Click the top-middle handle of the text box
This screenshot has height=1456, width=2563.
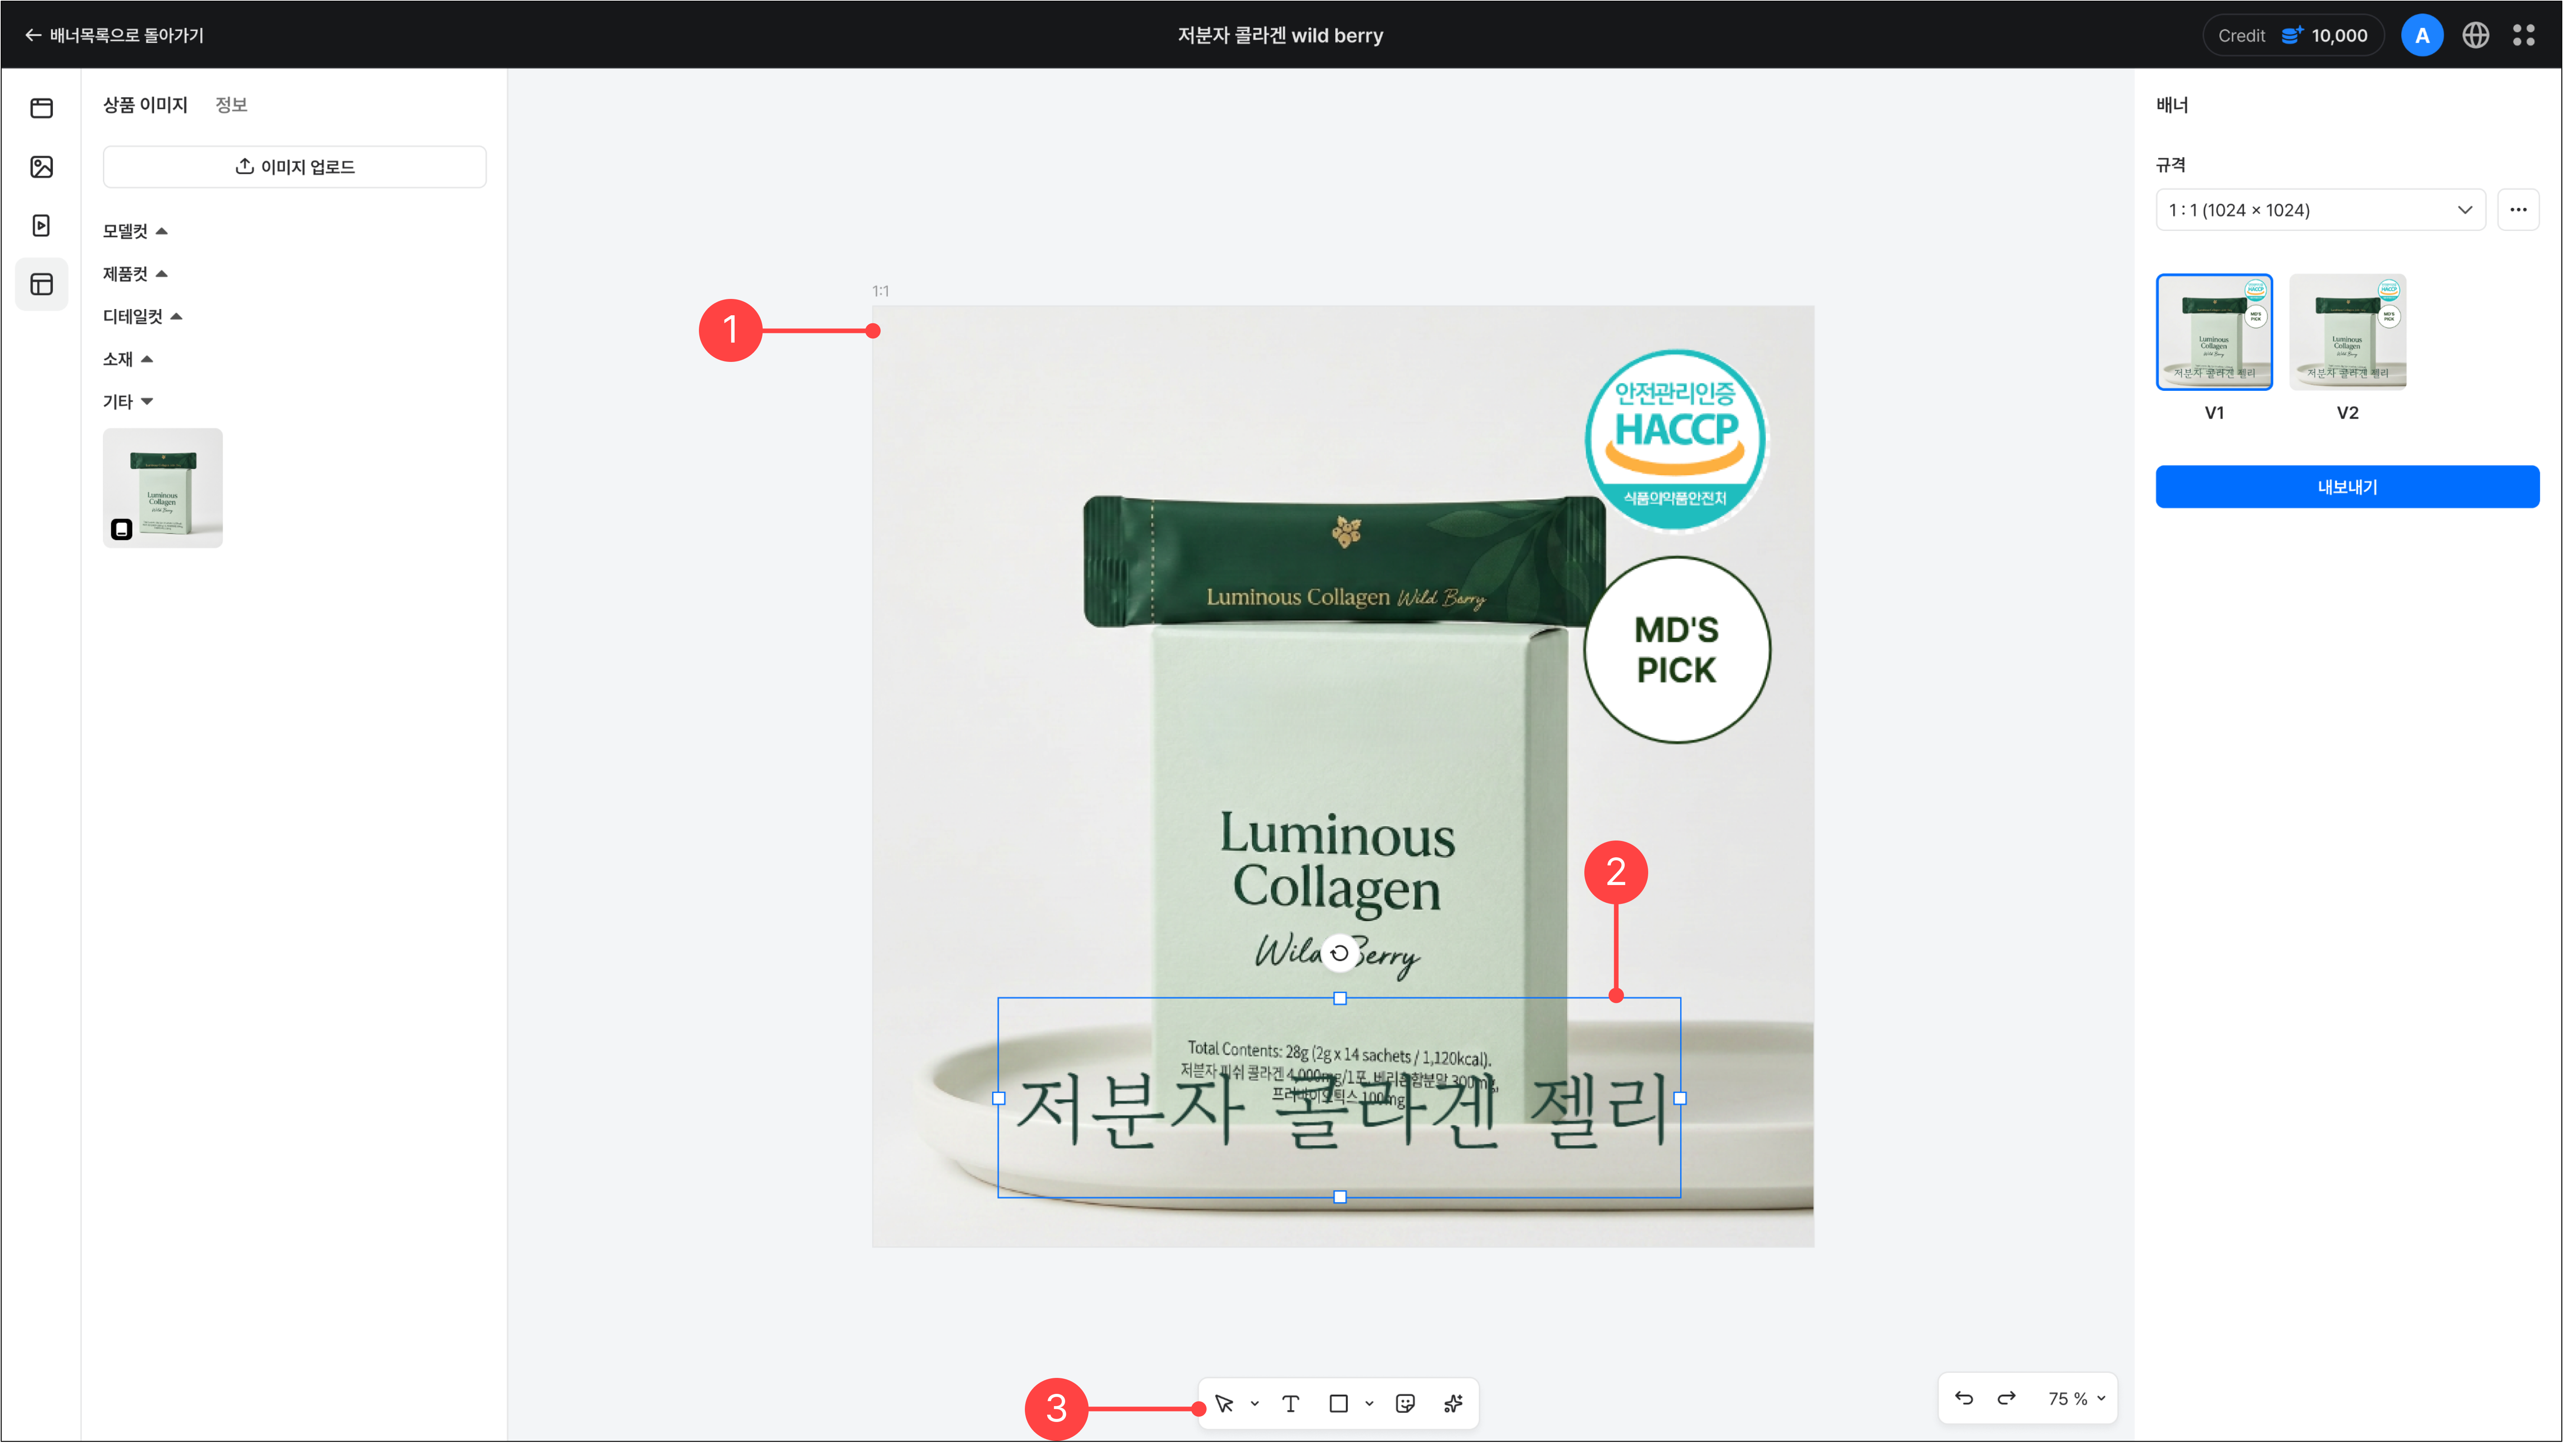(1339, 999)
